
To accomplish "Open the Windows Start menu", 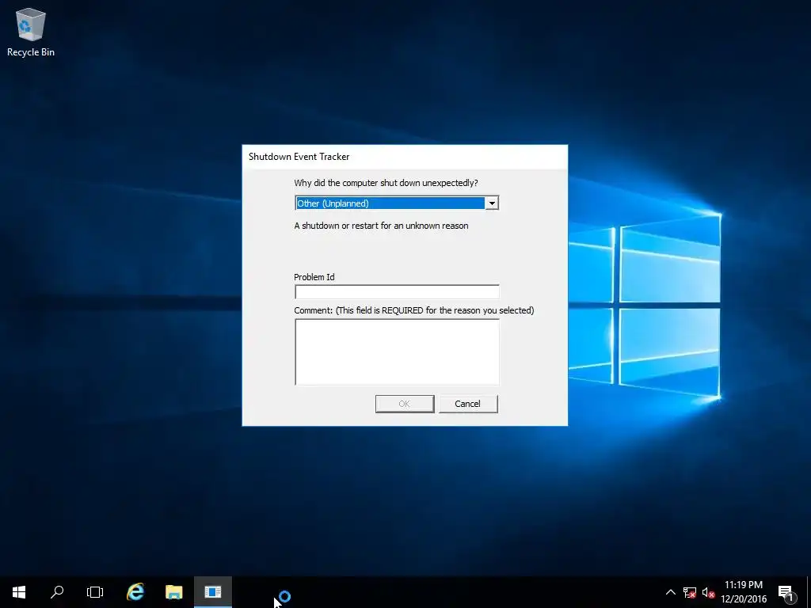I will (19, 592).
